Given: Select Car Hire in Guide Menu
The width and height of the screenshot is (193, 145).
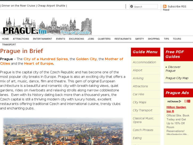Looking at the screenshot, I should (x=138, y=94).
